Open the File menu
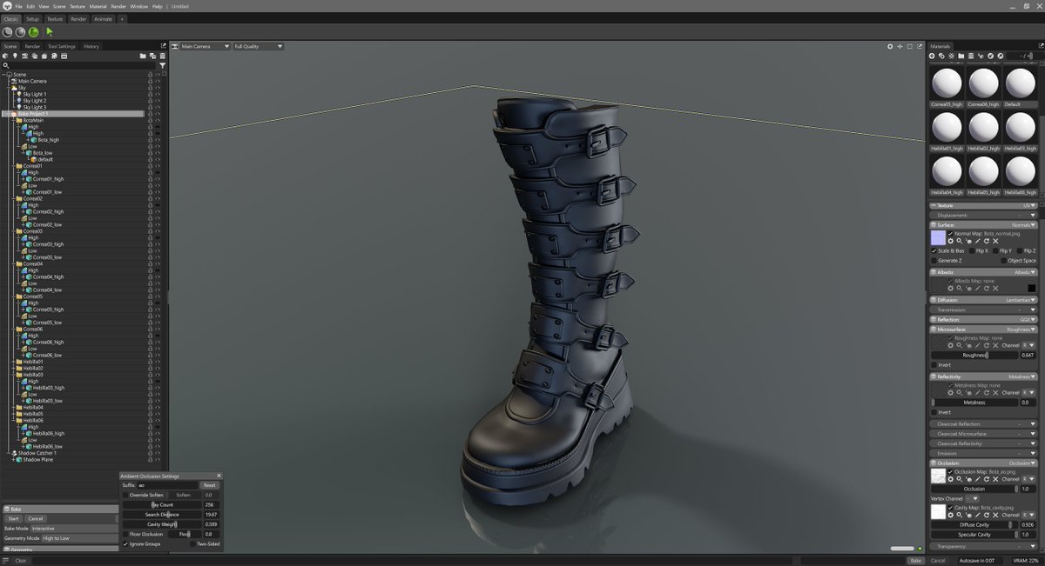Screen dimensions: 1045x566 pyautogui.click(x=19, y=6)
